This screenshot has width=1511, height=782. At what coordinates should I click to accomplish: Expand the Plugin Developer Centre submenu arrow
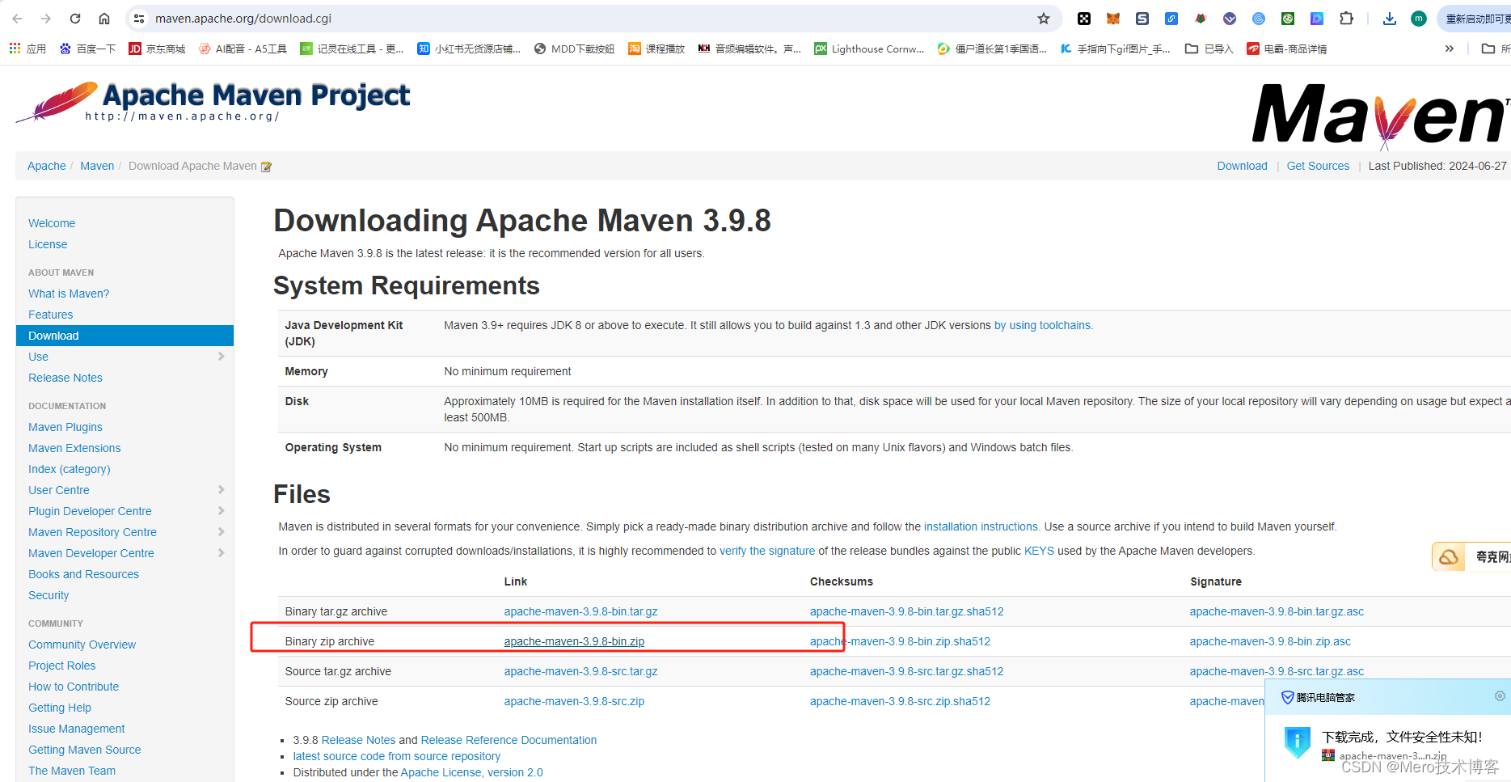pos(221,510)
